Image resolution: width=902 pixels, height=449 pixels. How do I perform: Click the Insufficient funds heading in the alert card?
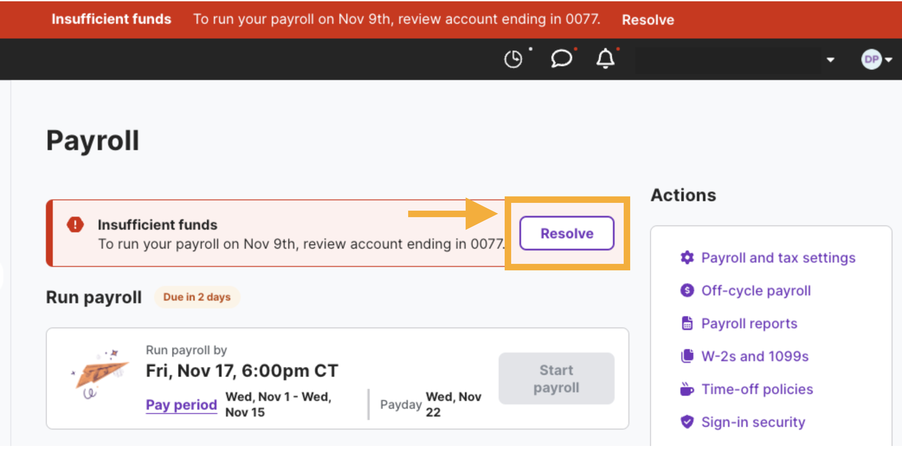pos(158,225)
